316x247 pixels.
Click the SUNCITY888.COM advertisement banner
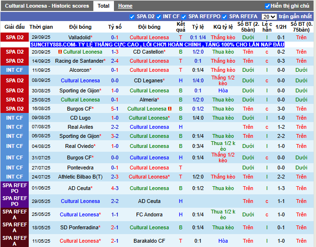coord(157,45)
